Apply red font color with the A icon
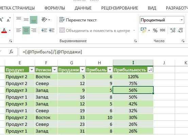 (x=4, y=31)
